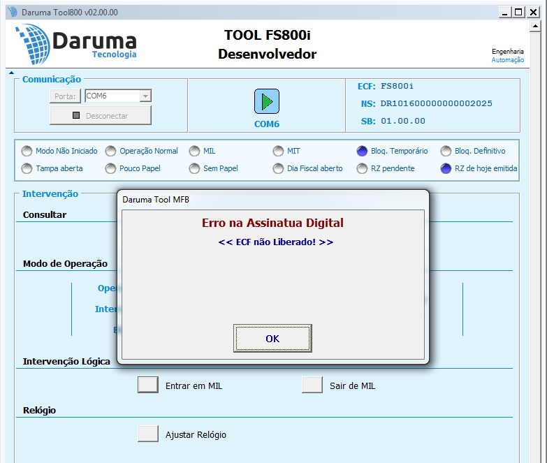The image size is (547, 463).
Task: Select the Operação Normal indicator
Action: point(110,151)
